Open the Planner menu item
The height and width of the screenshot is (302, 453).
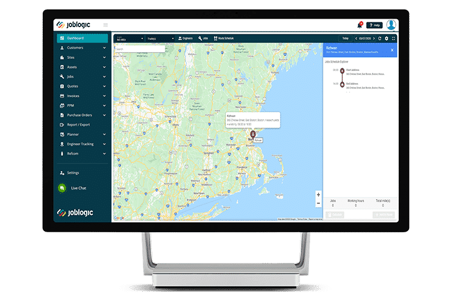83,134
